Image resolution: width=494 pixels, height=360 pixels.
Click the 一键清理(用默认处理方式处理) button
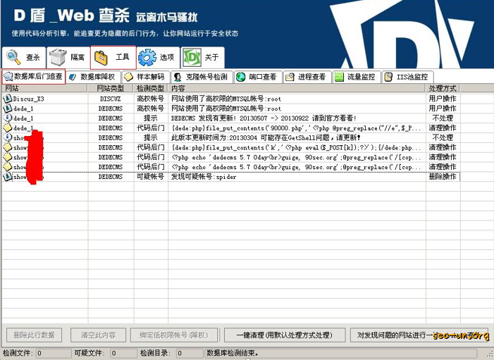point(285,335)
